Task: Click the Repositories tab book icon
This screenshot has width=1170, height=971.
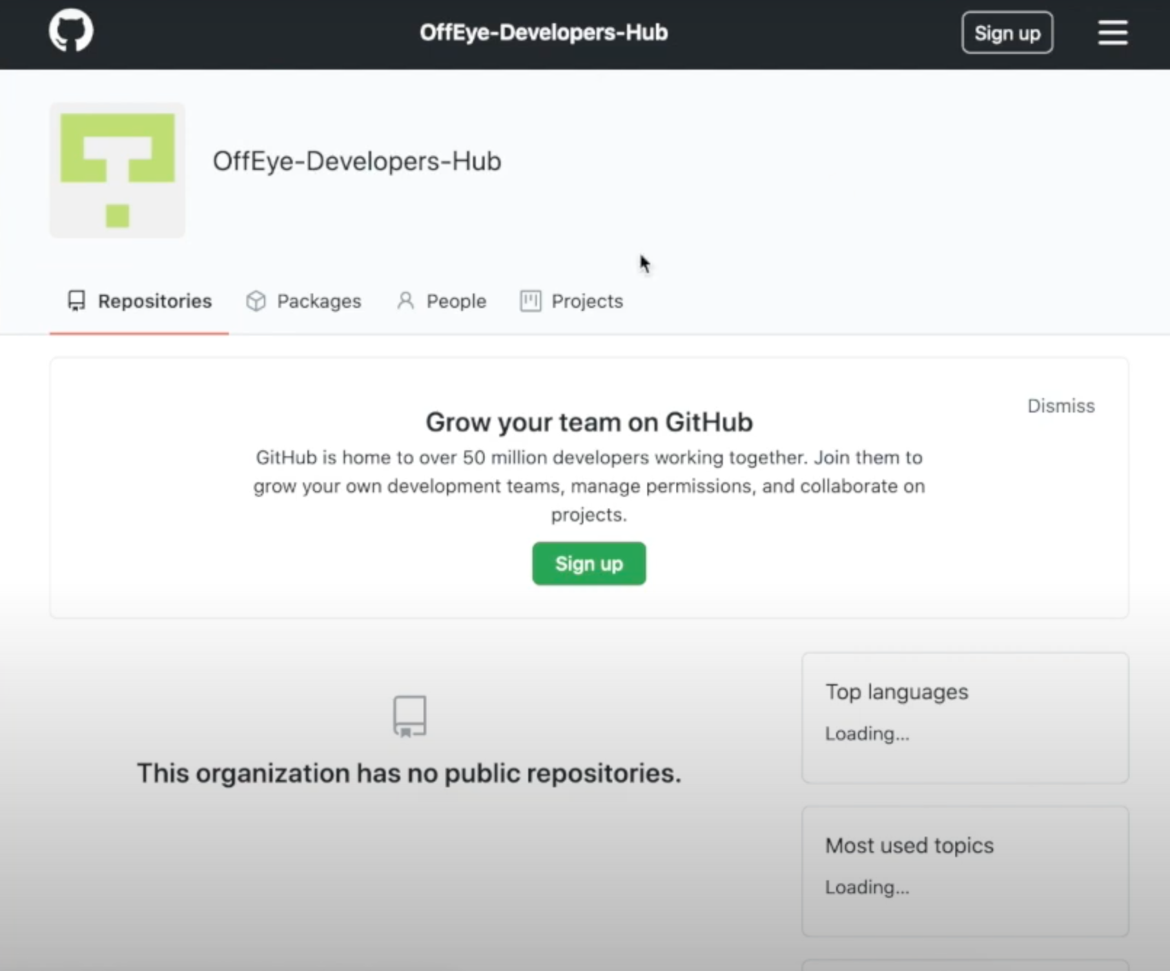Action: pos(76,301)
